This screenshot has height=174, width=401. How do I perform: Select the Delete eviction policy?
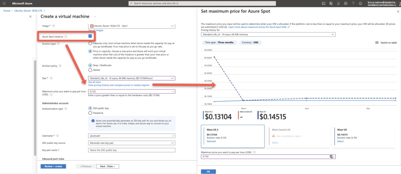coord(90,70)
